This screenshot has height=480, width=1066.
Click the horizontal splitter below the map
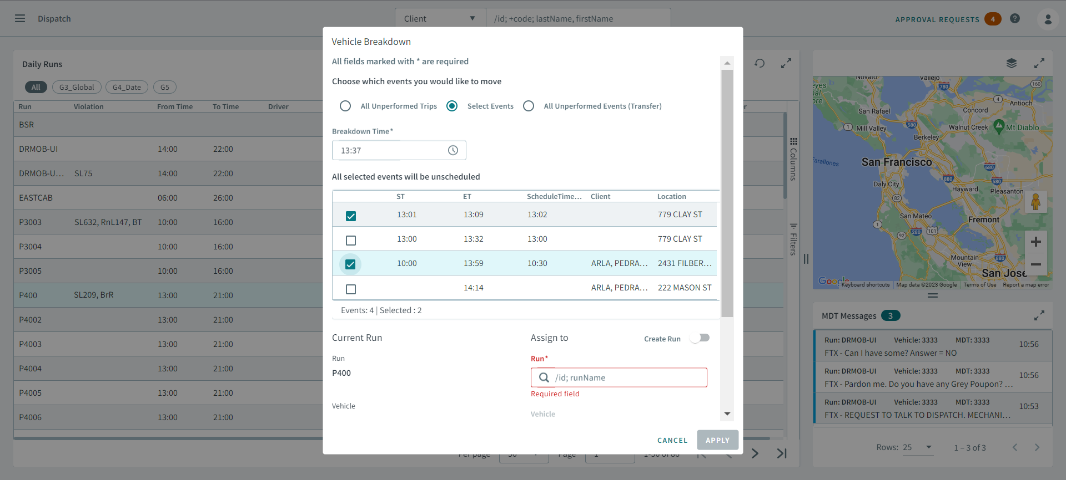pyautogui.click(x=933, y=295)
